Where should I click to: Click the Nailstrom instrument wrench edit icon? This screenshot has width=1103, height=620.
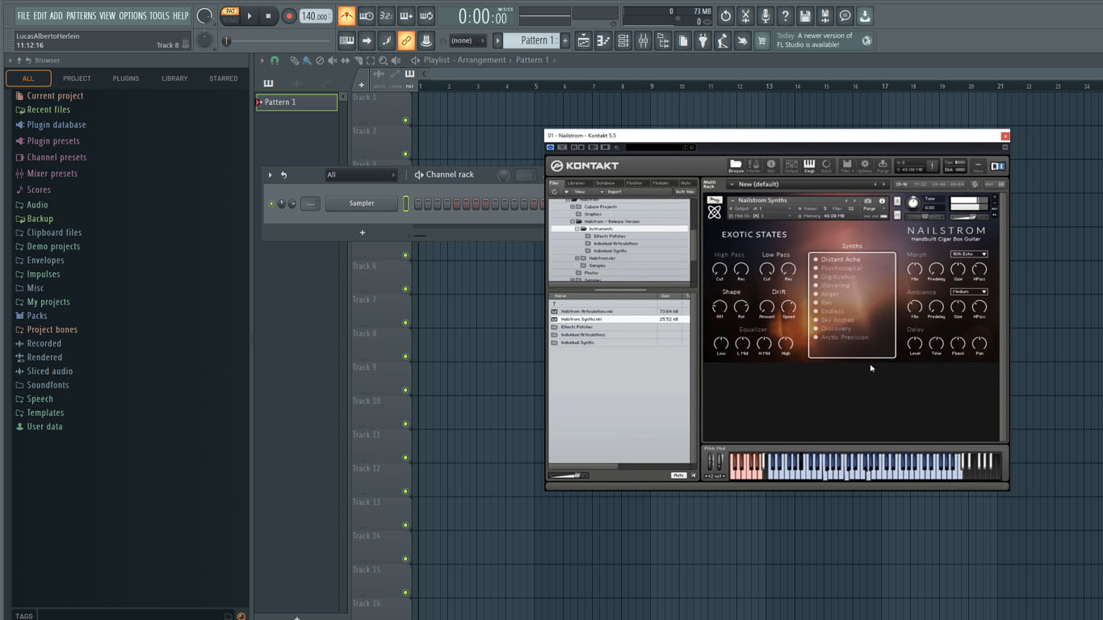[x=715, y=199]
